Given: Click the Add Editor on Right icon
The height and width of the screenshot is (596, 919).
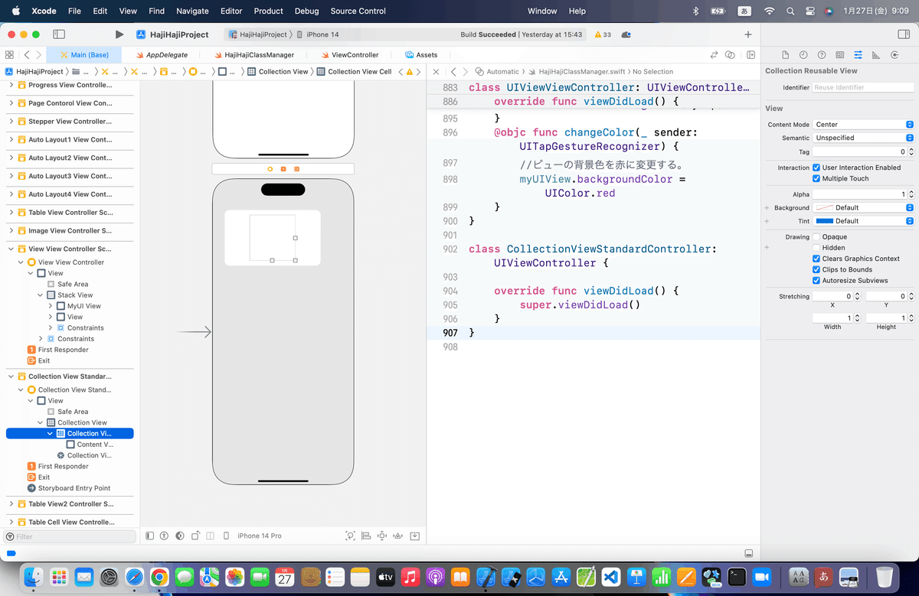Looking at the screenshot, I should click(751, 55).
